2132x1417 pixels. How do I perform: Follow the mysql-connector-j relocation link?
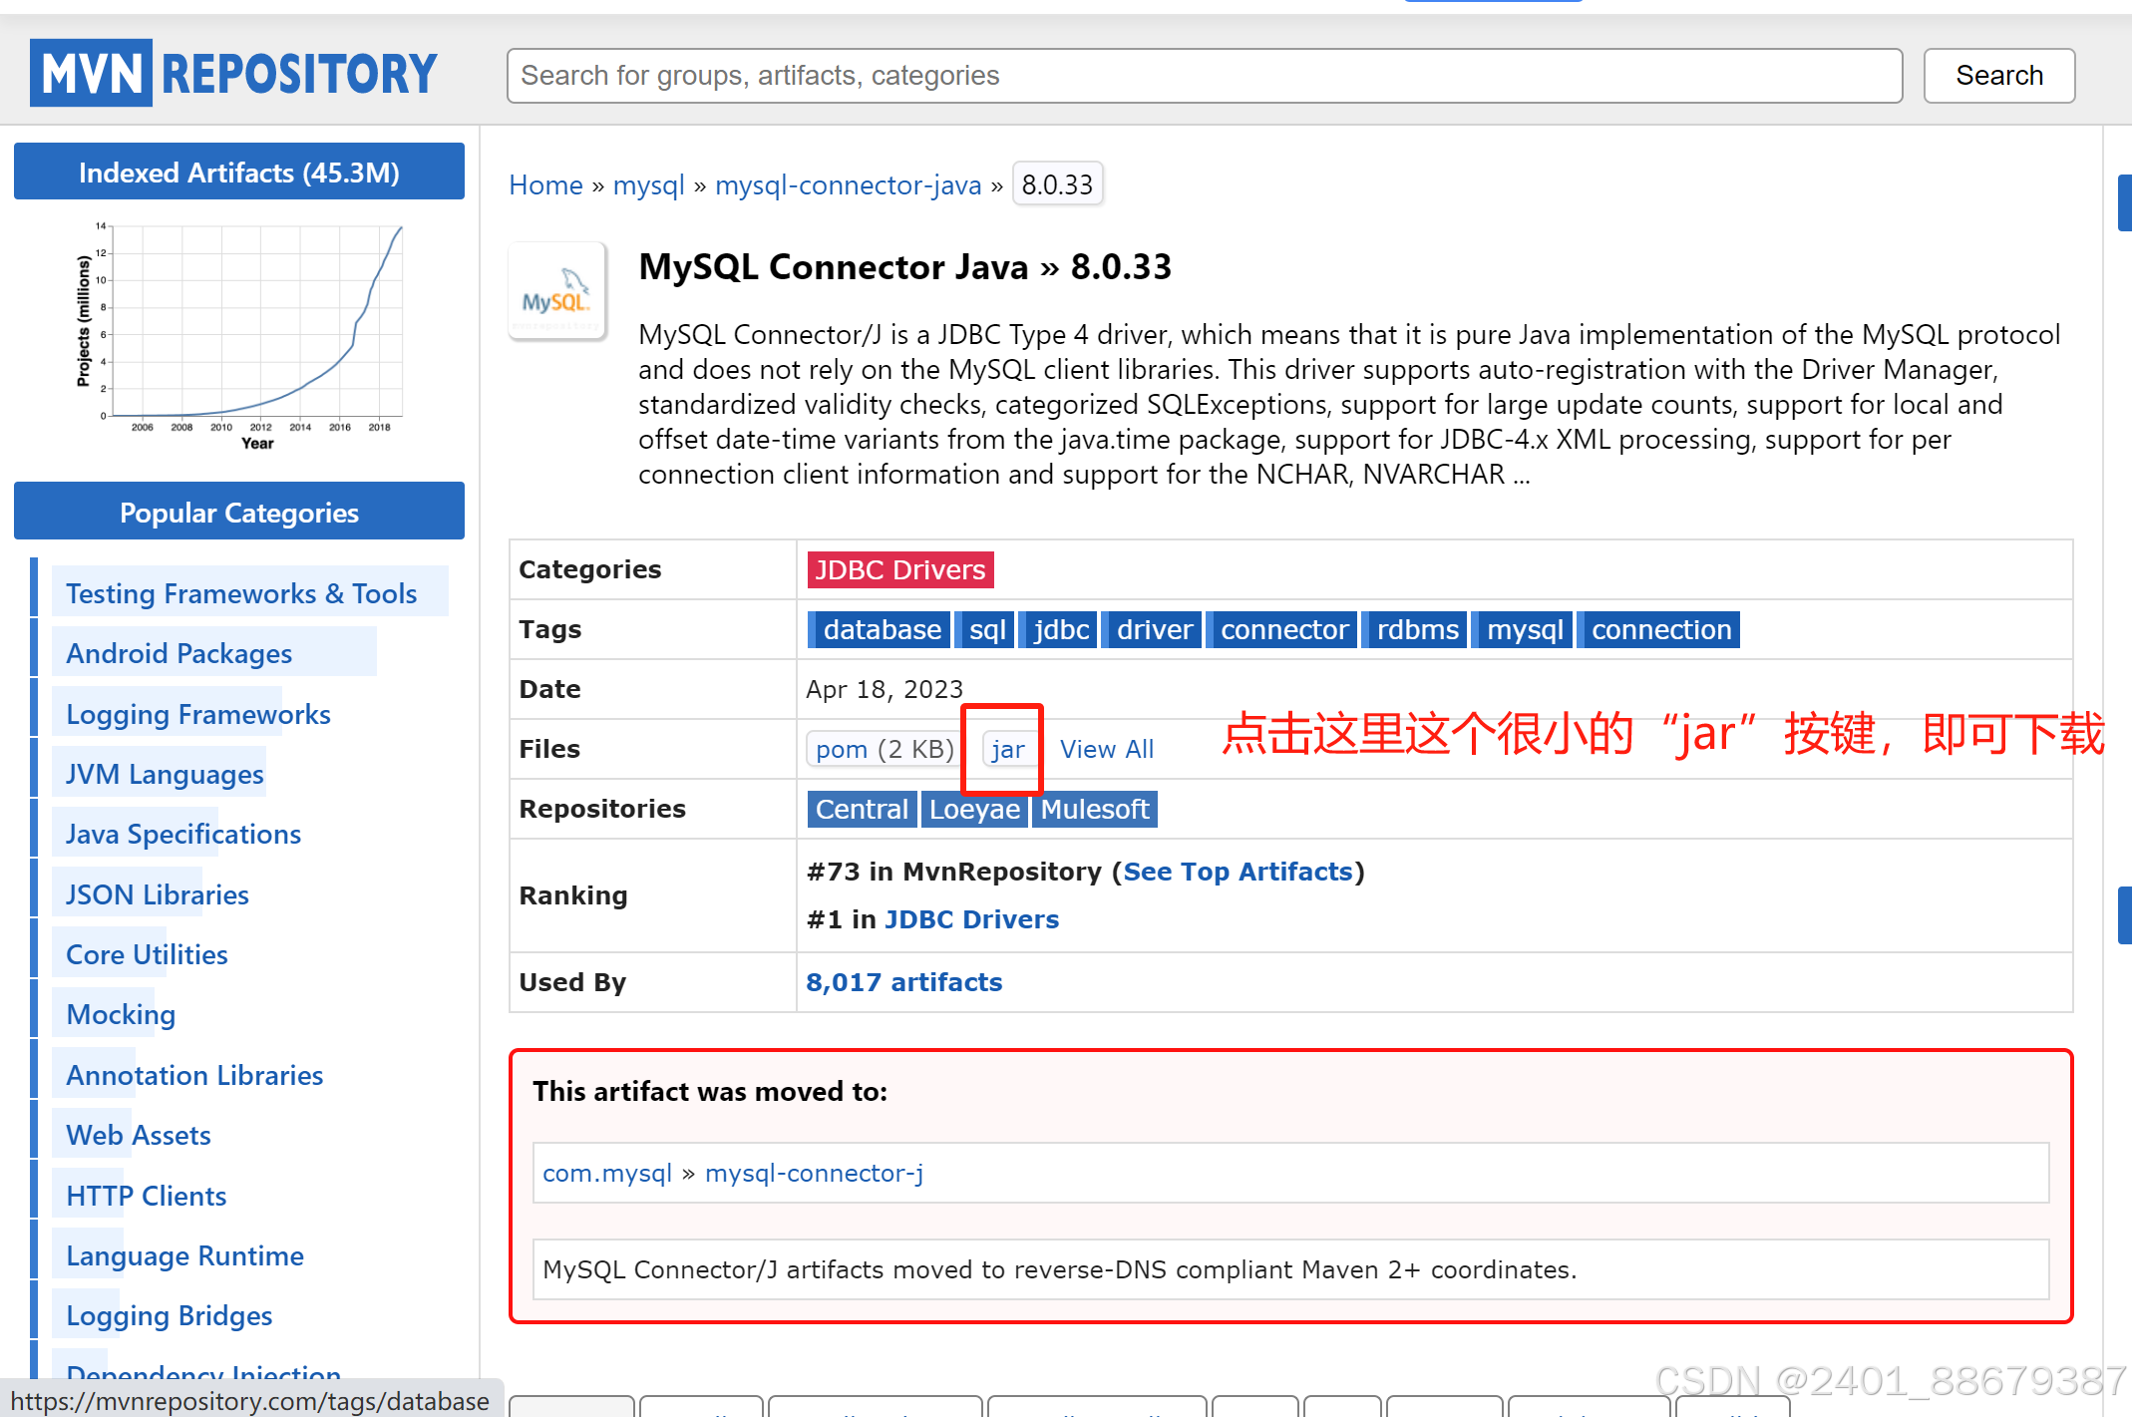pyautogui.click(x=814, y=1174)
